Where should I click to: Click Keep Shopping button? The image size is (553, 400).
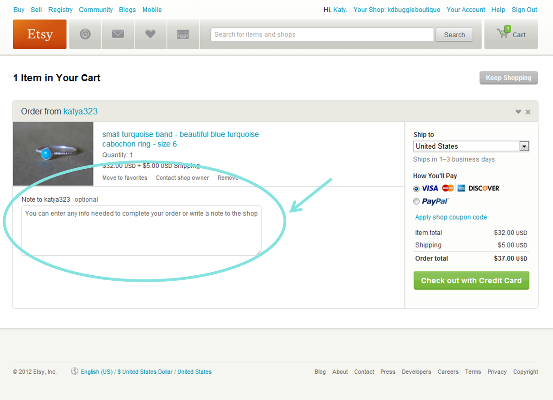509,78
